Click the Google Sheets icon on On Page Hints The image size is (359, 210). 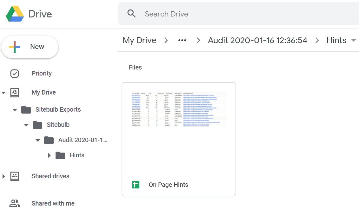pos(136,184)
